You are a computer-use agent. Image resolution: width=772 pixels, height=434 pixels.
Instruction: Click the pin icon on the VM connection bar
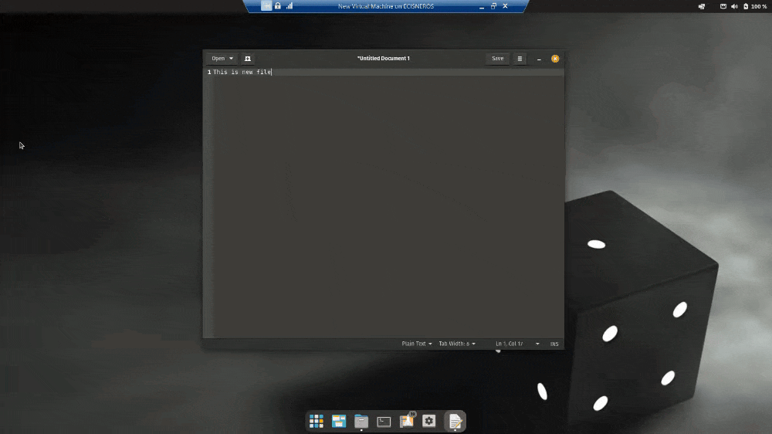266,6
